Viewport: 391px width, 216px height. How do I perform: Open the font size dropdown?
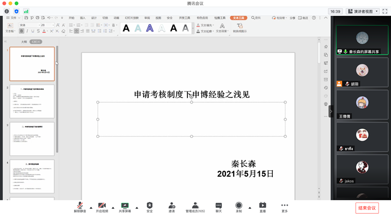click(x=53, y=25)
